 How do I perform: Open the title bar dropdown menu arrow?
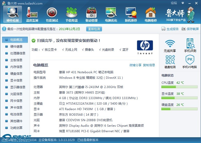point(183,3)
